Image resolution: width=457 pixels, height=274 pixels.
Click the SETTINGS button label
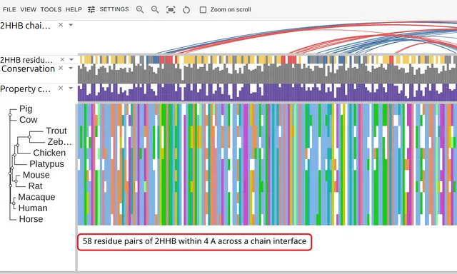[114, 9]
